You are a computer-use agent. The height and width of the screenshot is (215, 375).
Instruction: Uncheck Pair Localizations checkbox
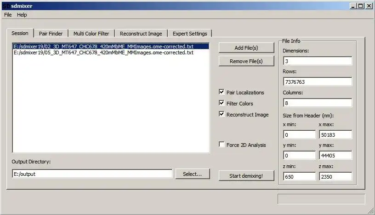pos(222,92)
